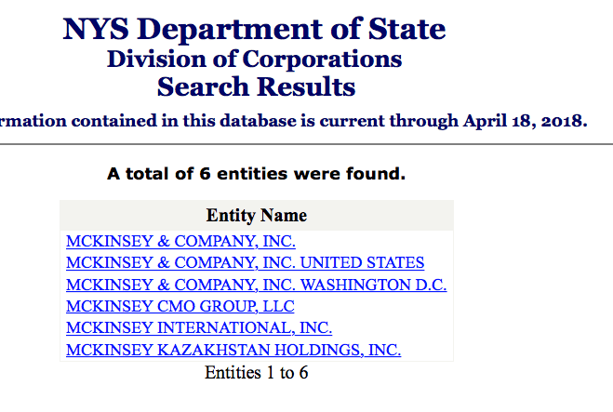The width and height of the screenshot is (613, 412).
Task: Open MCKINSEY & COMPANY, INC. UNITED STATES link
Action: (x=245, y=263)
